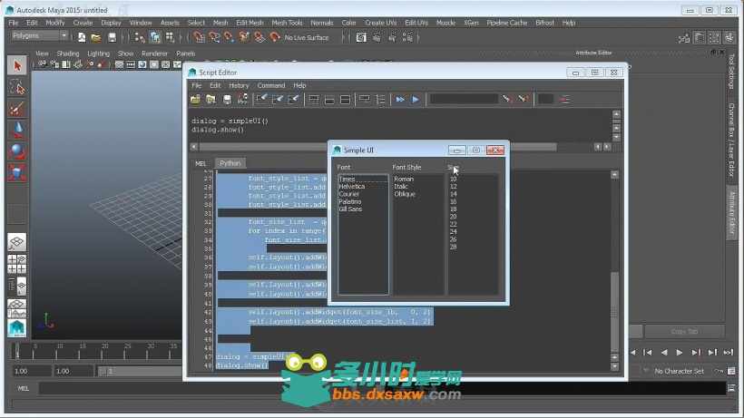Viewport: 744px width, 418px height.
Task: Click search field in Script Editor toolbar
Action: (x=464, y=99)
